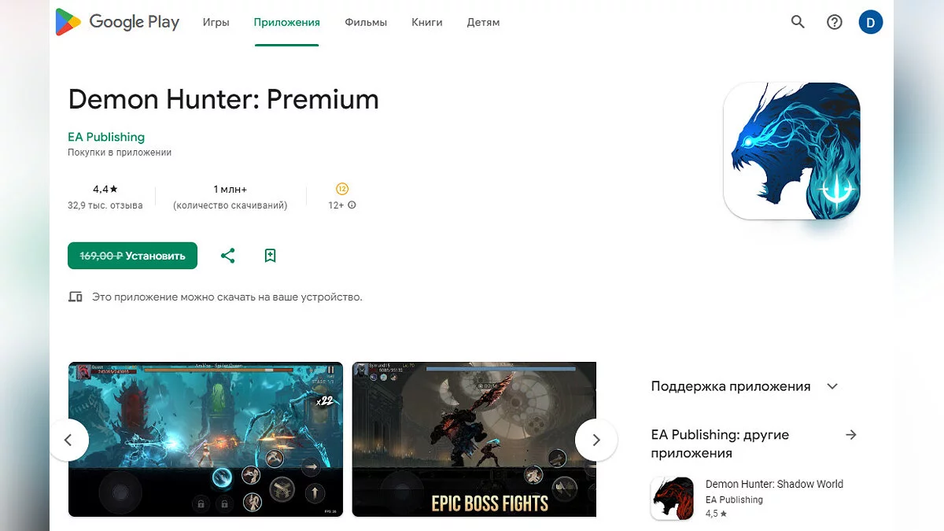Open the Demon Hunter: Shadow World app icon
Viewport: 944px width, 531px height.
coord(672,498)
